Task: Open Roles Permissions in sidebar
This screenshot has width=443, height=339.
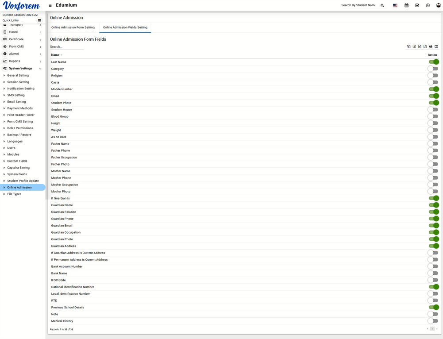Action: 20,128
